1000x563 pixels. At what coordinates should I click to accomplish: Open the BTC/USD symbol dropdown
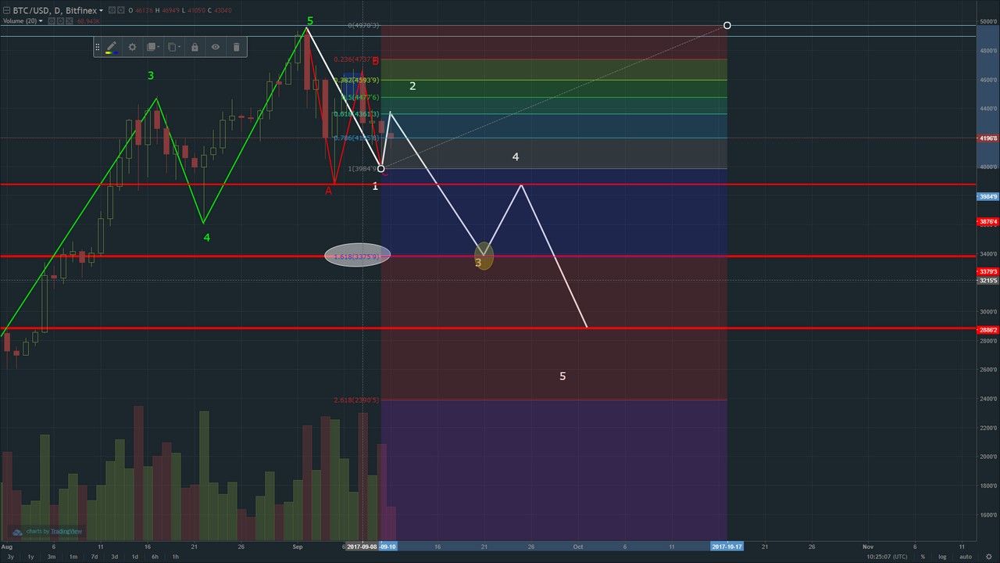(102, 12)
